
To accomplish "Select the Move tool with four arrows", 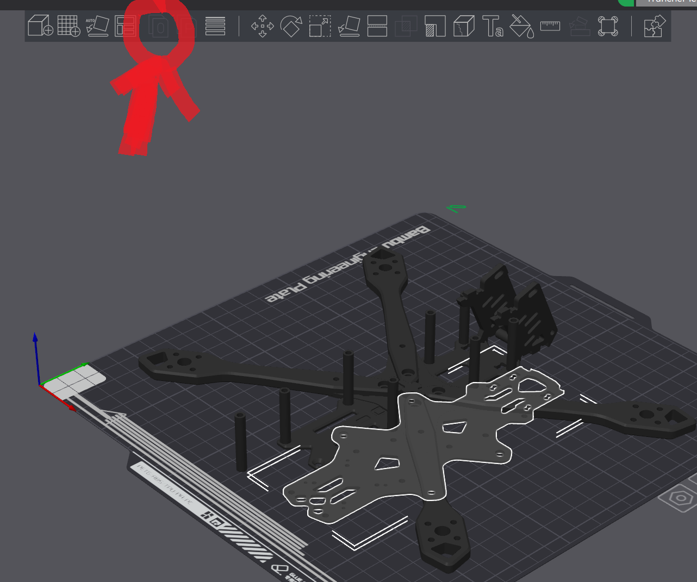I will 262,26.
